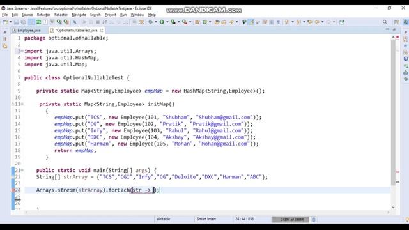Minimize the editor area
The width and height of the screenshot is (409, 230).
pyautogui.click(x=388, y=29)
